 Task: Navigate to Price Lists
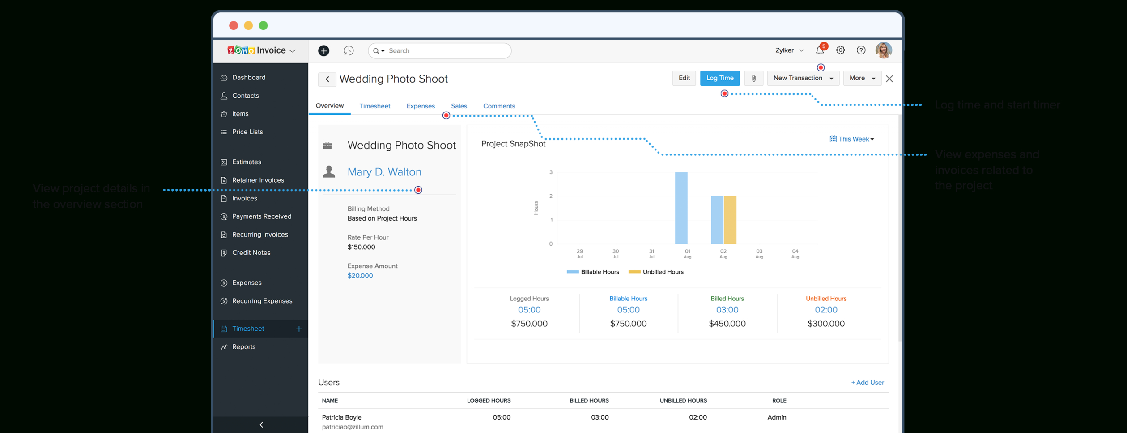(247, 132)
